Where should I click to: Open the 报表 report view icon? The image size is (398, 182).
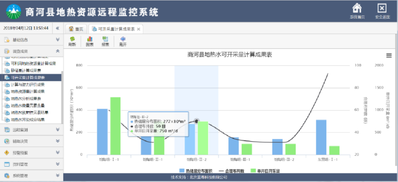[105, 39]
